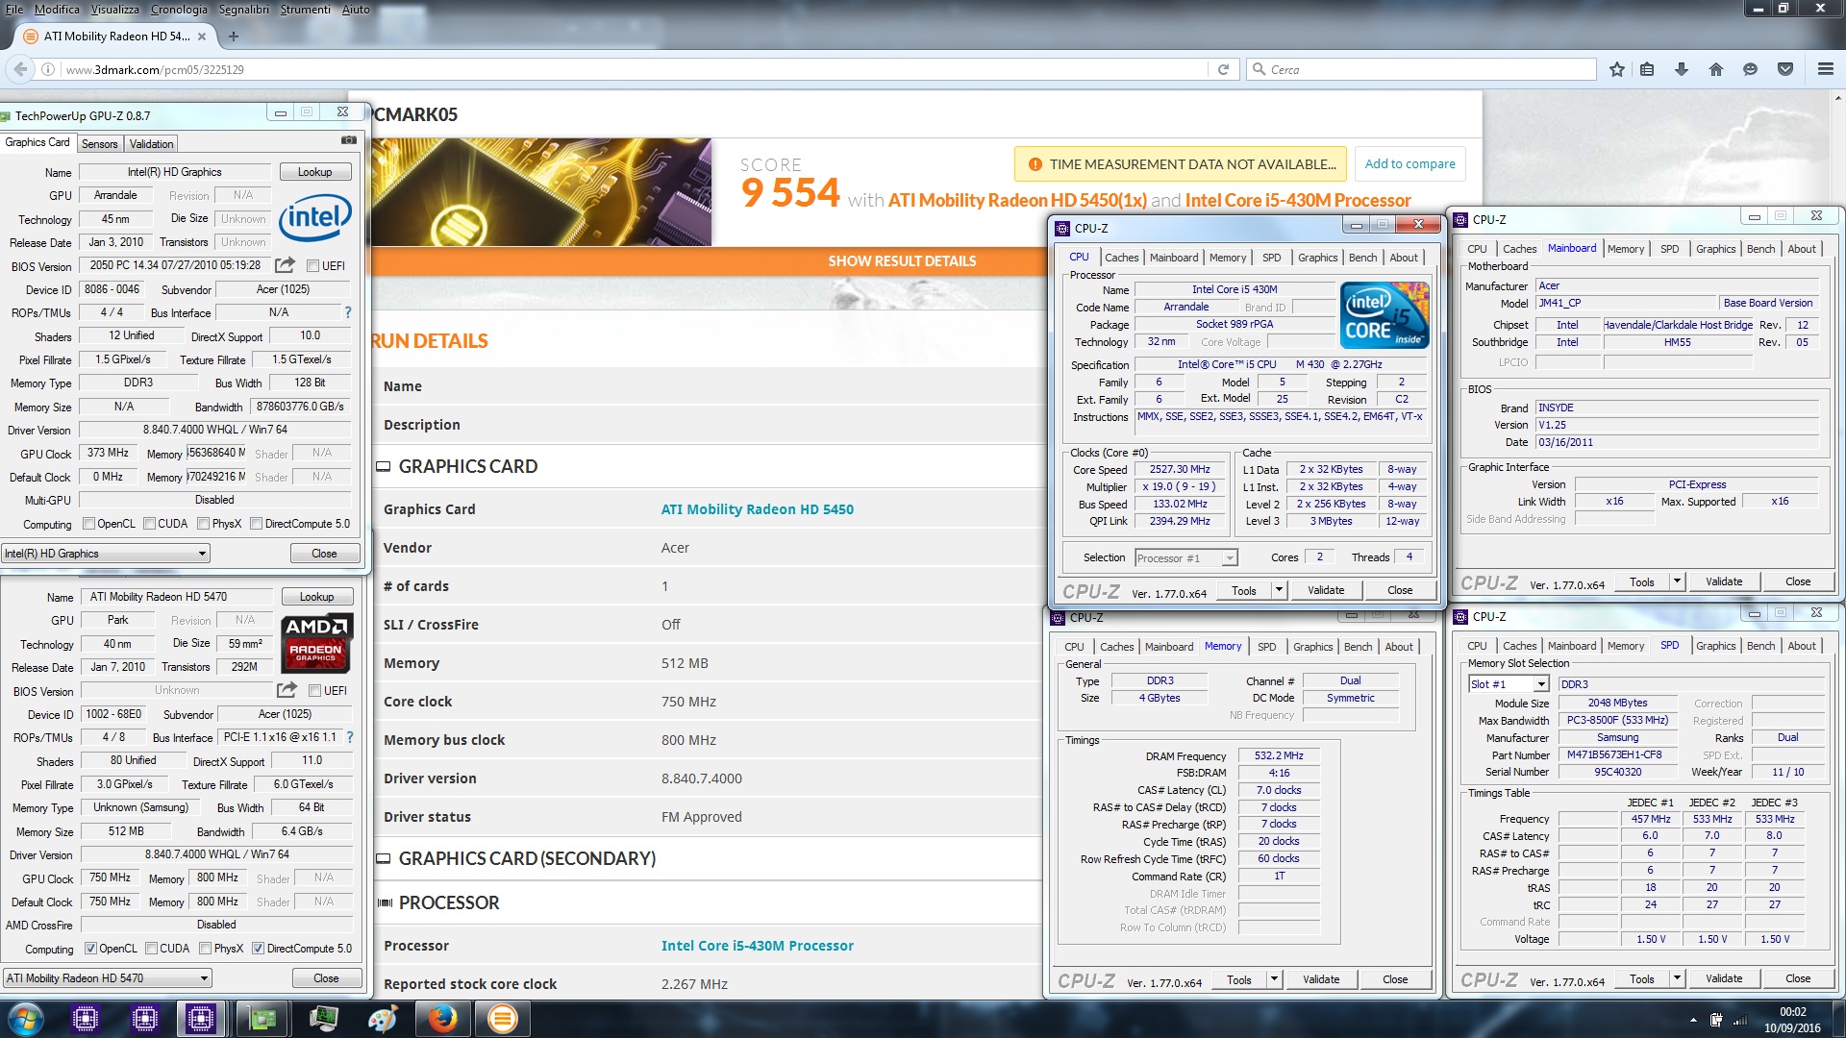1846x1038 pixels.
Task: Open the ATI Mobility Radeon HD 5450 link
Action: pyautogui.click(x=757, y=509)
